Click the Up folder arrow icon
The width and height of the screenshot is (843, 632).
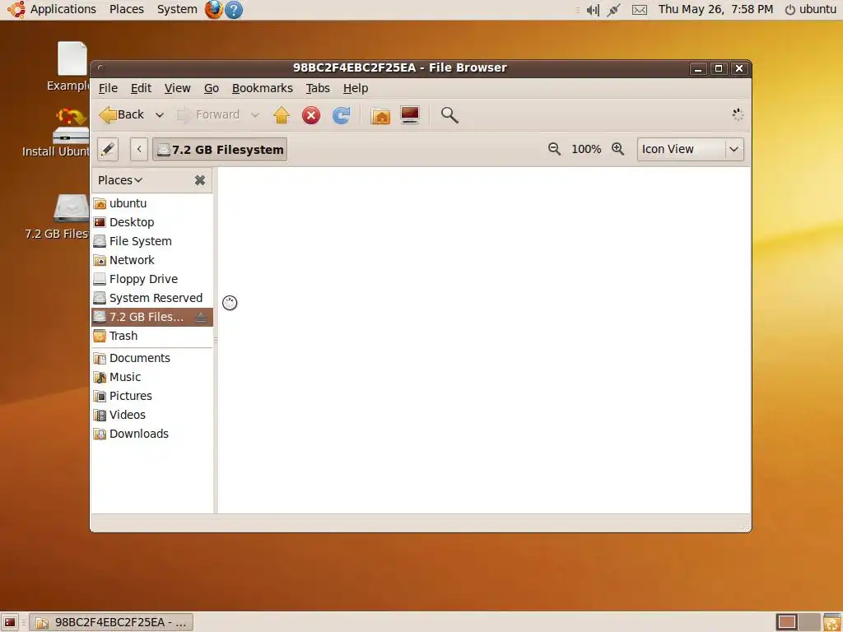282,115
